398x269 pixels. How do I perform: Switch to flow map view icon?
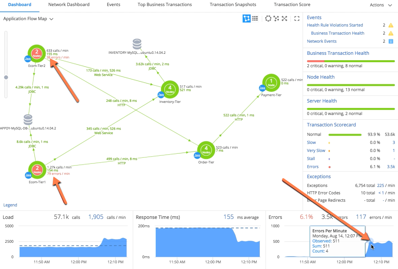pyautogui.click(x=246, y=18)
